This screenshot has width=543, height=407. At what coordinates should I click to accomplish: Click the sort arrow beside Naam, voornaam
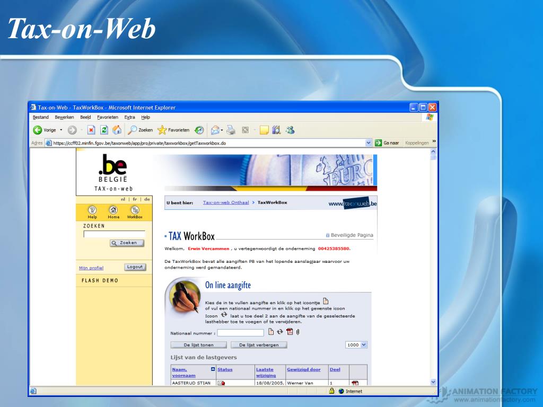point(213,369)
